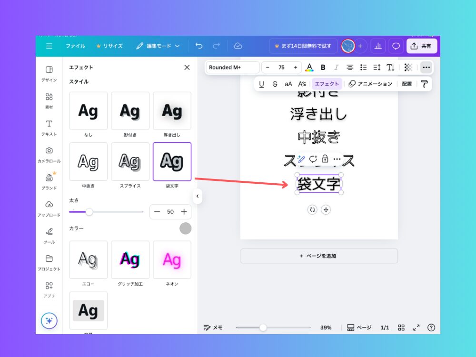Viewport: 476px width, 357px height.
Task: Add a collaborator with plus icon
Action: 360,46
